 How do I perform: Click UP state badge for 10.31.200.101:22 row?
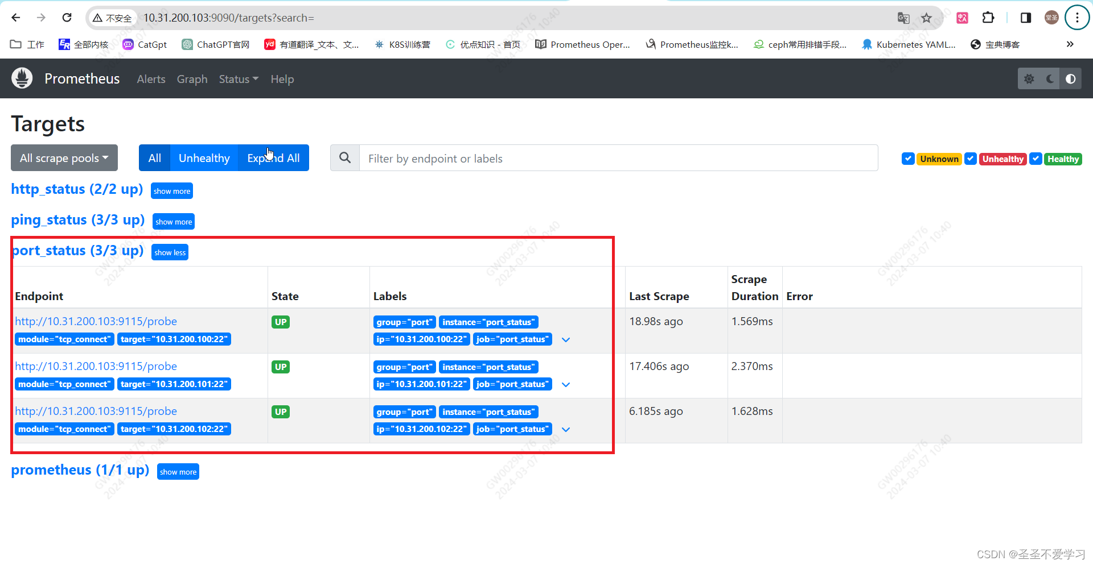[x=281, y=367]
